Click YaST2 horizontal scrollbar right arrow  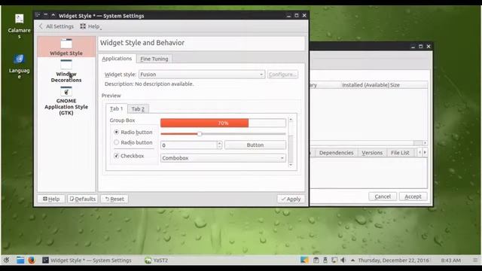coord(425,143)
